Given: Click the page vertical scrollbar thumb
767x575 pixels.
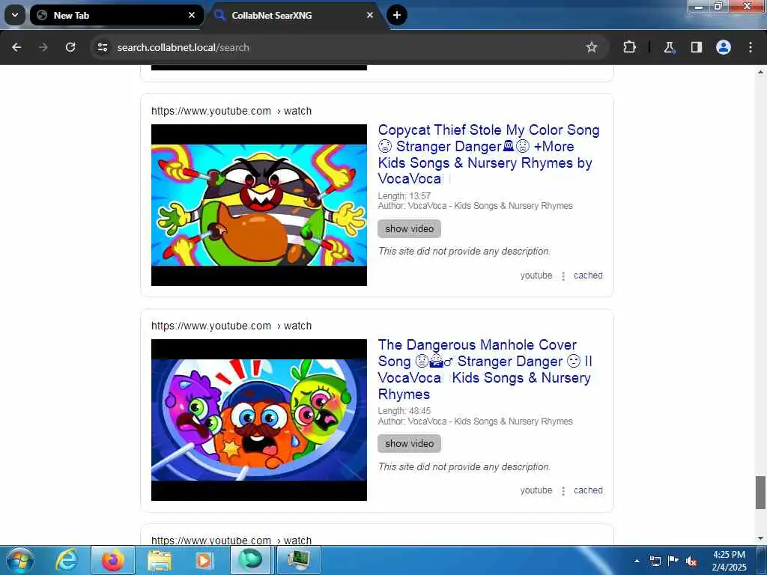Looking at the screenshot, I should pyautogui.click(x=760, y=493).
